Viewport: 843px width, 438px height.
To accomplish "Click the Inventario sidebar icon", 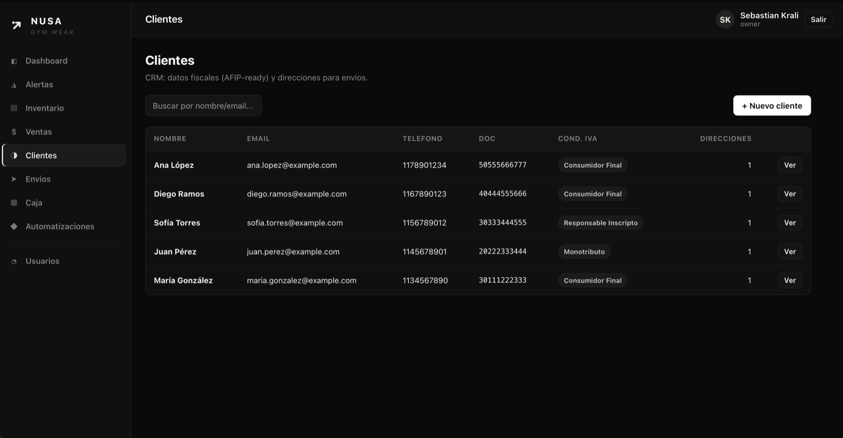I will click(x=14, y=108).
